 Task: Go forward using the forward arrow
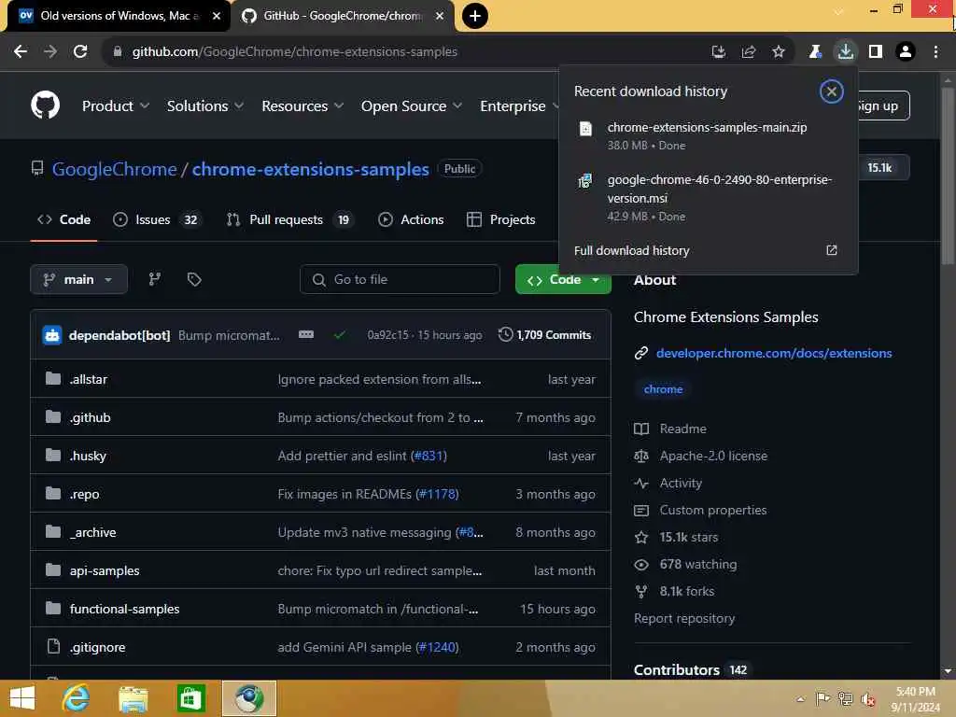click(x=50, y=52)
